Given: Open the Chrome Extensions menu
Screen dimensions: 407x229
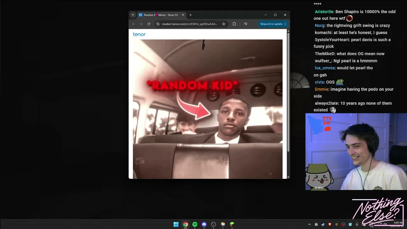Looking at the screenshot, I should tap(234, 24).
